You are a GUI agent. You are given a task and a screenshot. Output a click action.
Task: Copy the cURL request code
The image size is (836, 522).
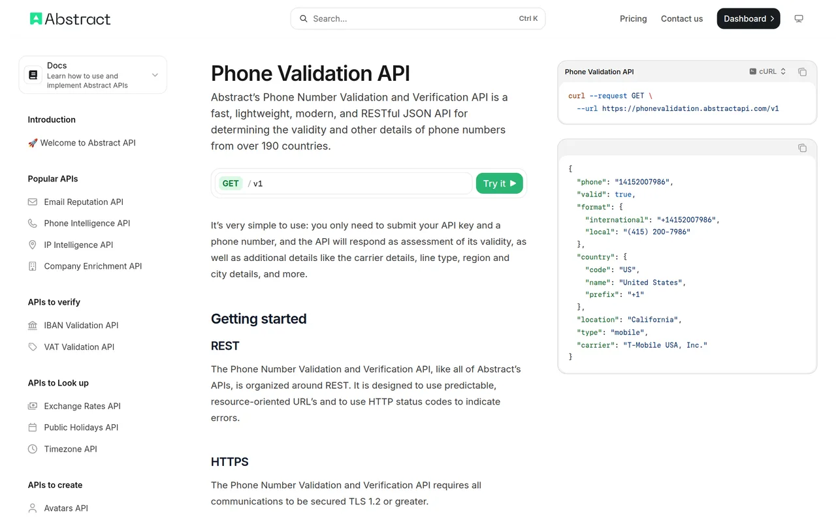coord(802,72)
